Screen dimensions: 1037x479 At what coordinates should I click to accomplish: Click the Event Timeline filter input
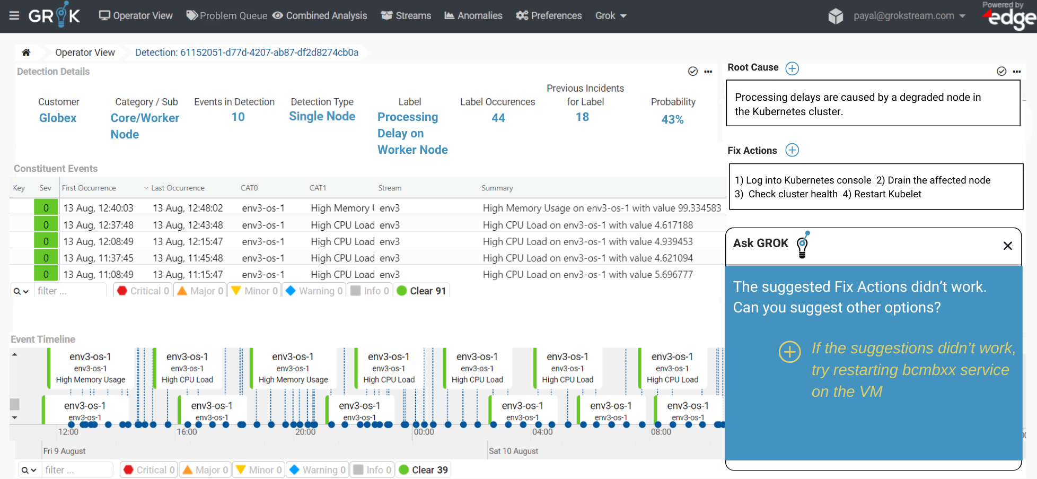point(77,470)
